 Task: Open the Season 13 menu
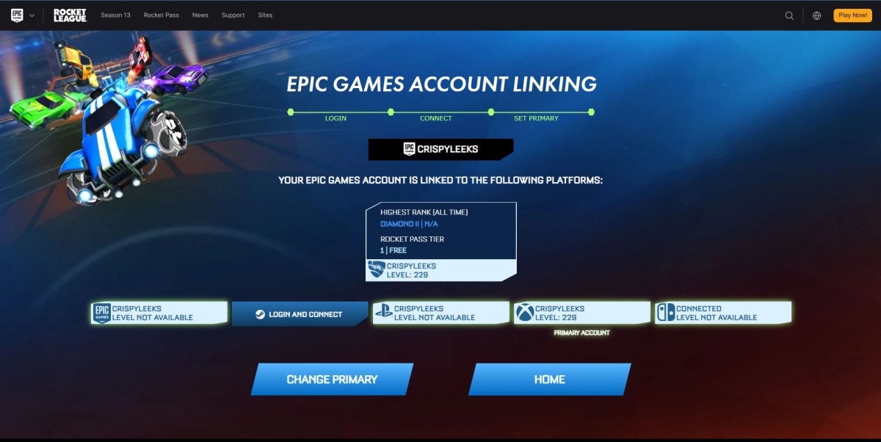[x=115, y=15]
